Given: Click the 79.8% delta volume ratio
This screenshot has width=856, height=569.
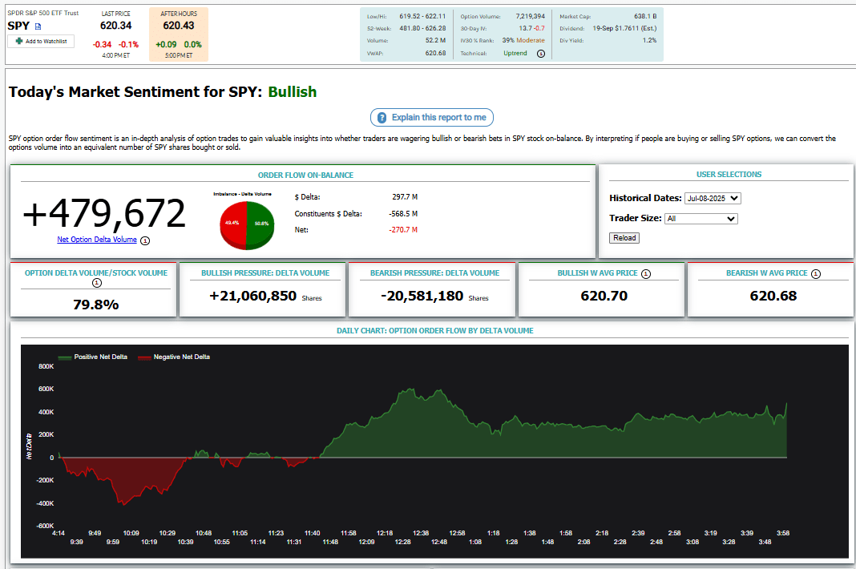Looking at the screenshot, I should click(96, 305).
